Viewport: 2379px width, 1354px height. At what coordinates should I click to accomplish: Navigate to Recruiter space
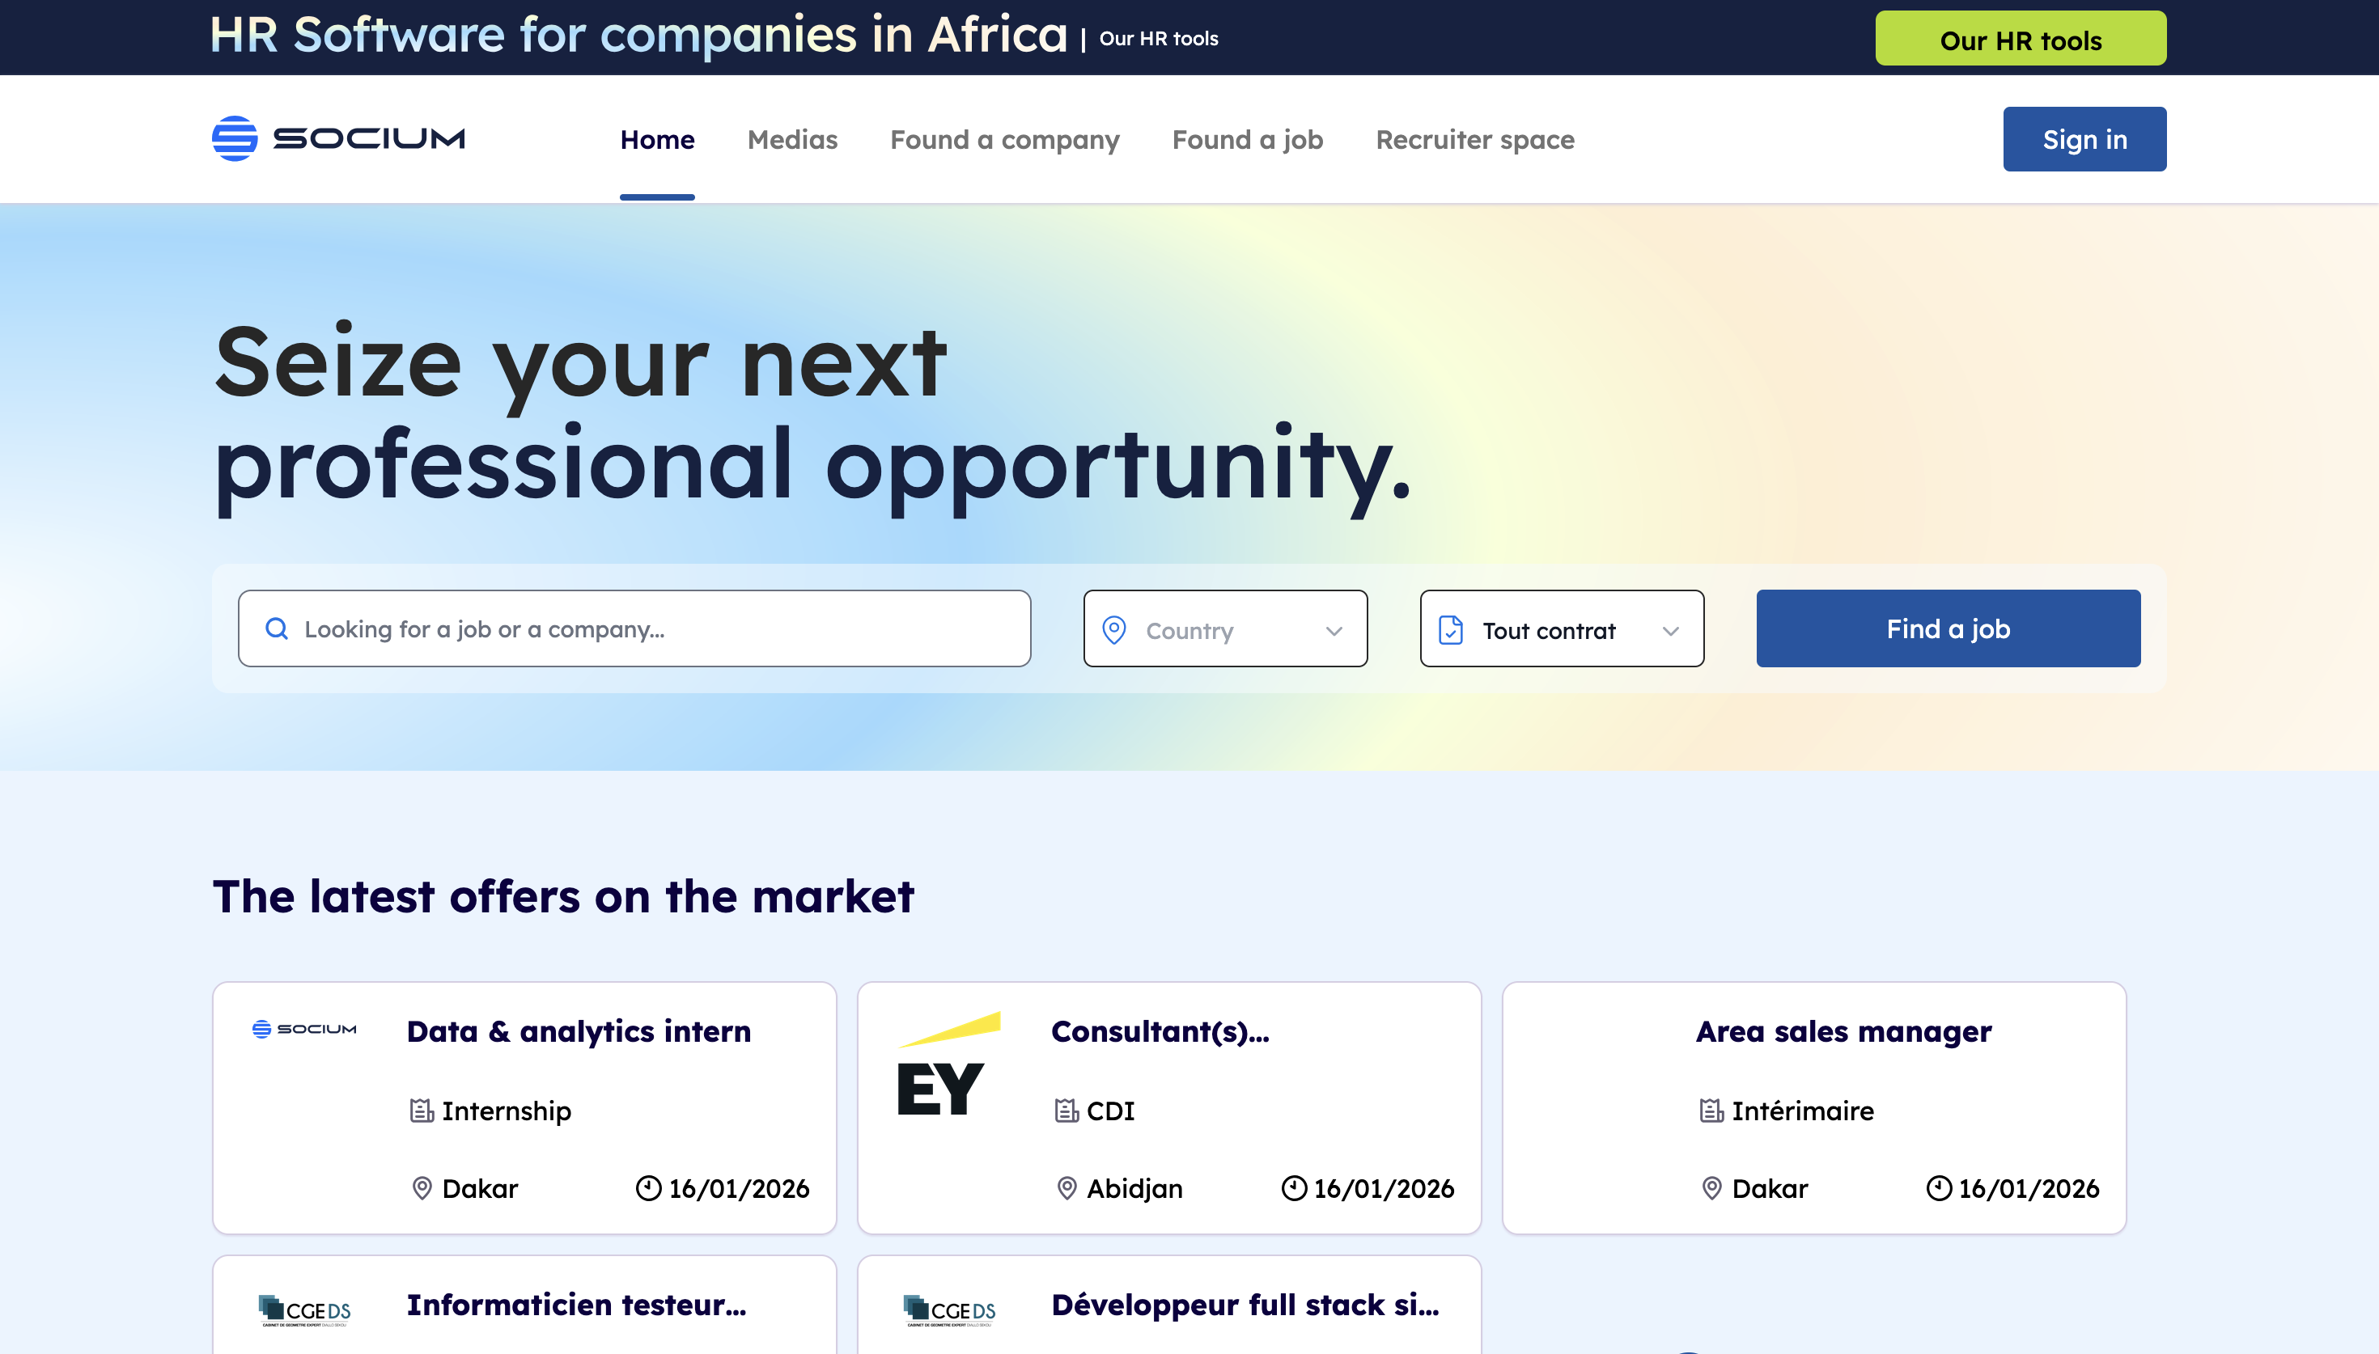point(1474,139)
